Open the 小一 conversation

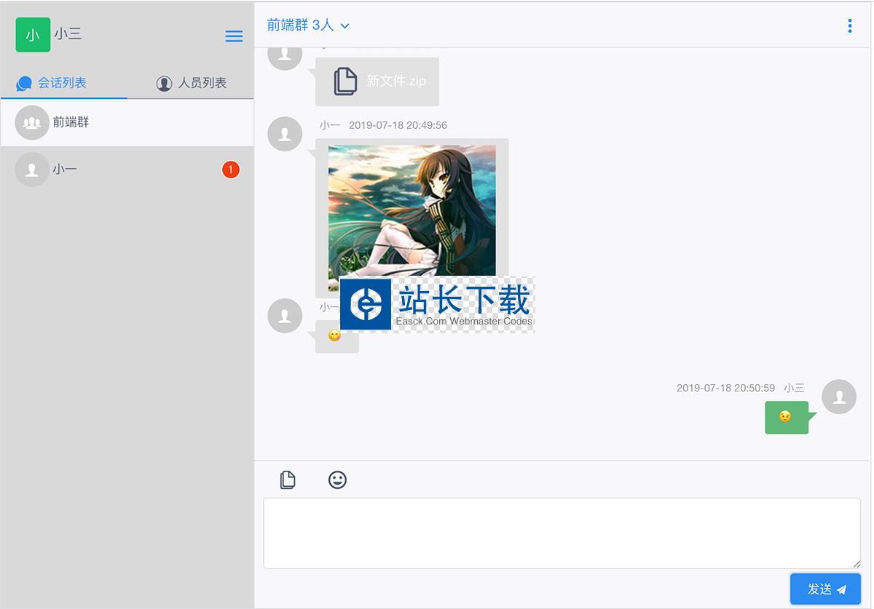(127, 170)
